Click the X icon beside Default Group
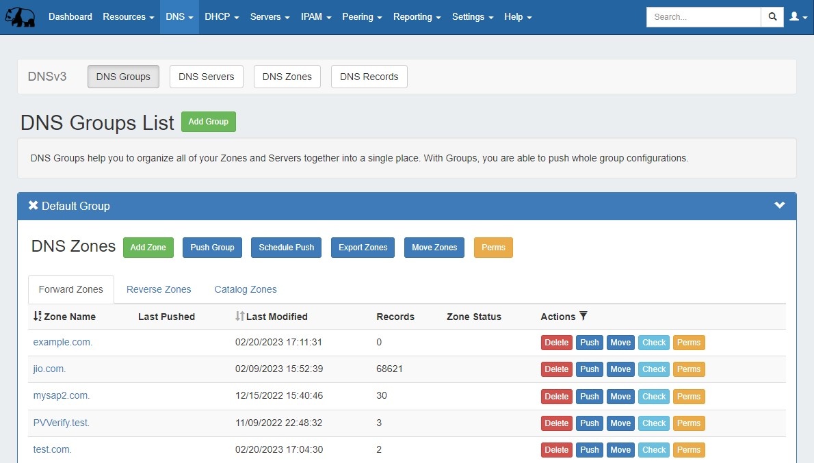 tap(34, 206)
